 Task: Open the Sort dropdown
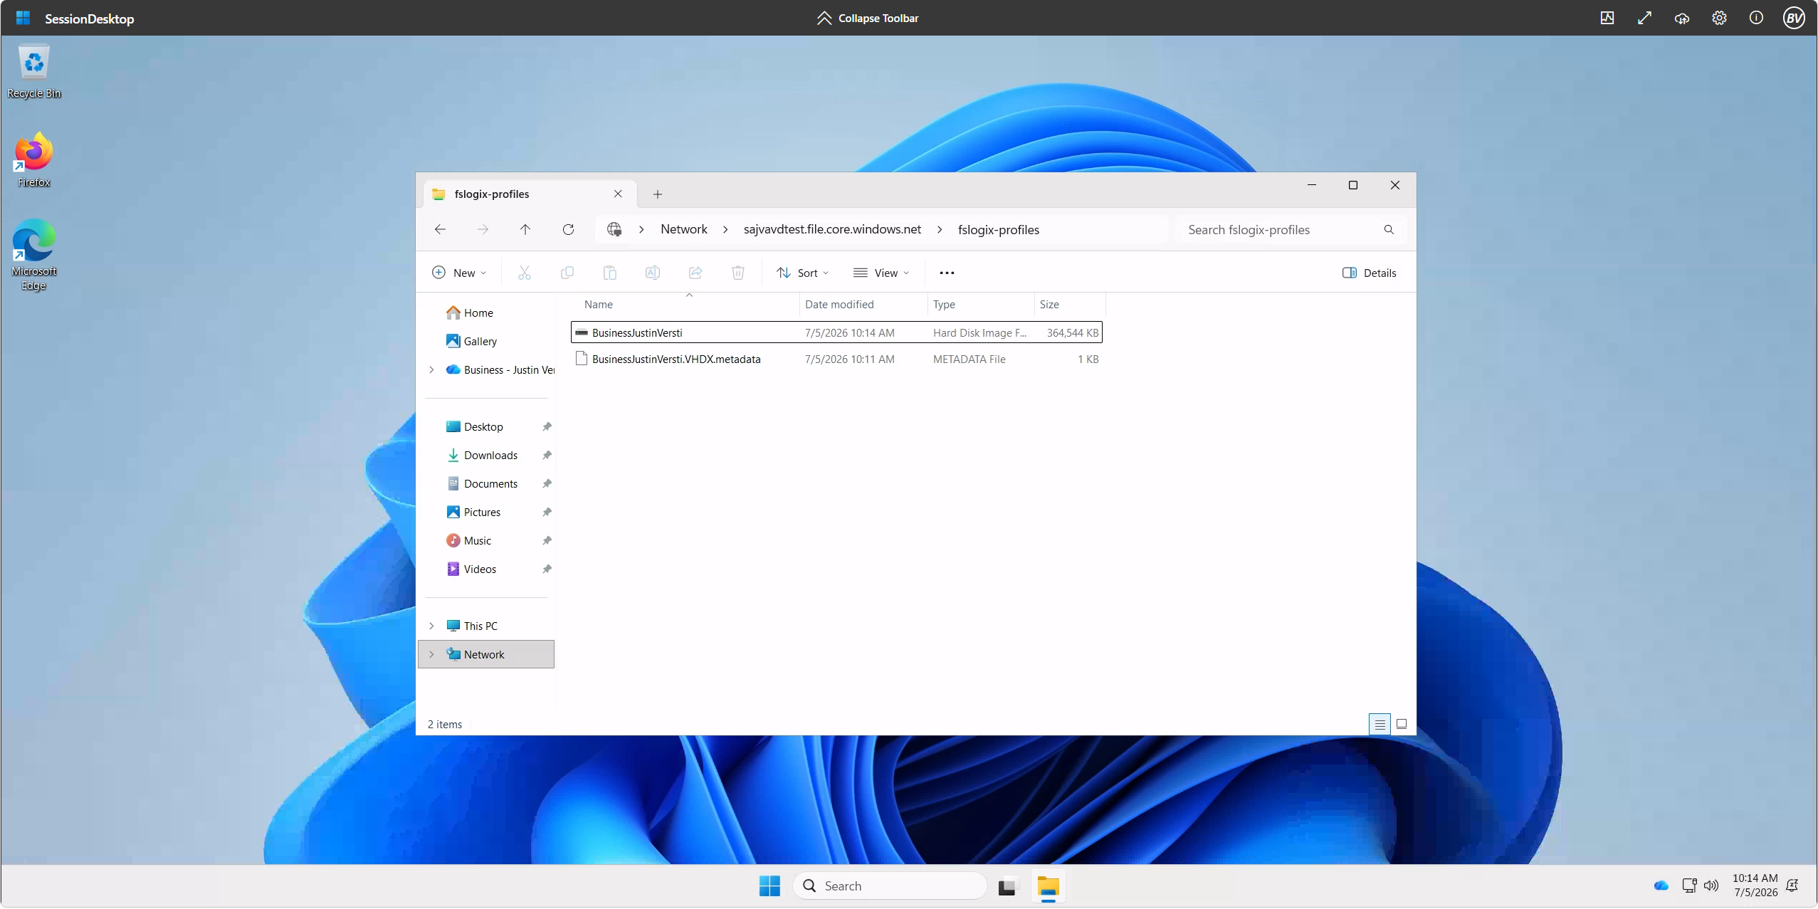point(803,273)
